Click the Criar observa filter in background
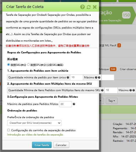 (x=128, y=69)
